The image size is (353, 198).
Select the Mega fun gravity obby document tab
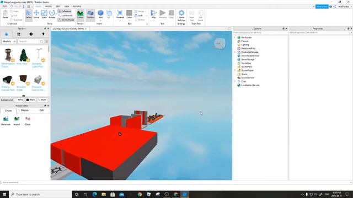pos(70,29)
